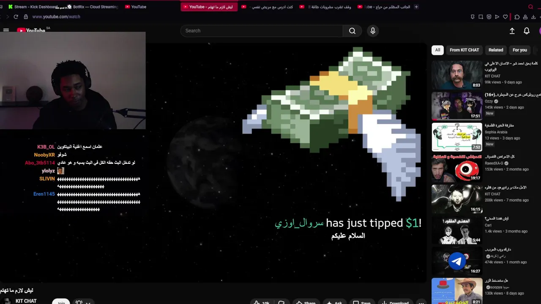541x304 pixels.
Task: Reload the page in browser toolbar
Action: click(x=16, y=17)
